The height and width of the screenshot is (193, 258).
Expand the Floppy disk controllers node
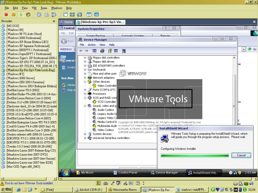coord(85,58)
